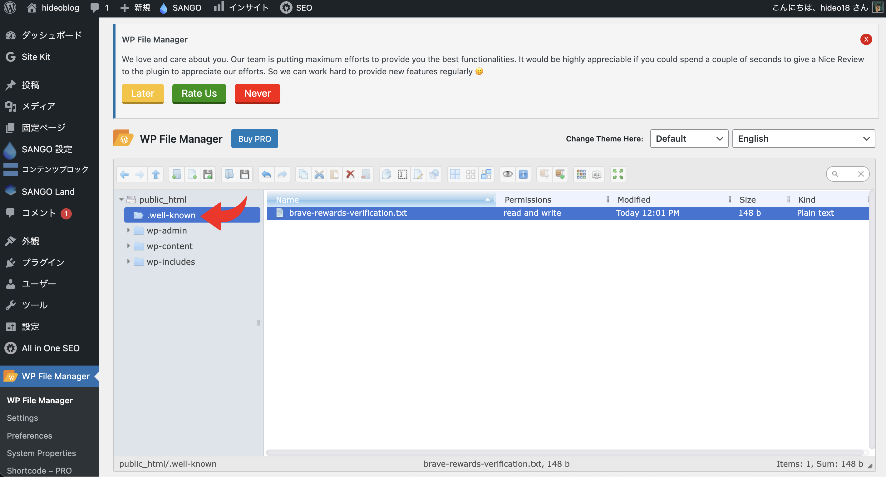Switch to icons view in toolbar
Image resolution: width=886 pixels, height=477 pixels.
tap(581, 175)
